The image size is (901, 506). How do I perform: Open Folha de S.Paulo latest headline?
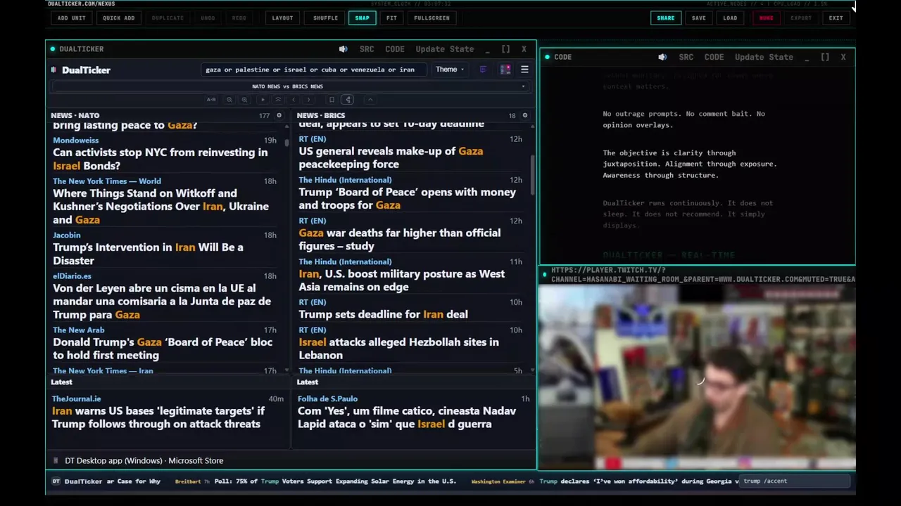tap(407, 417)
